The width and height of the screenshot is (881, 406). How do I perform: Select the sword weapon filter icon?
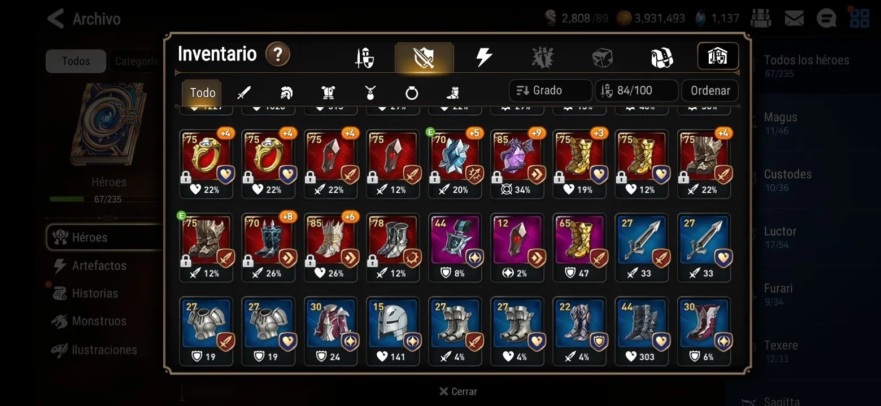(x=243, y=93)
